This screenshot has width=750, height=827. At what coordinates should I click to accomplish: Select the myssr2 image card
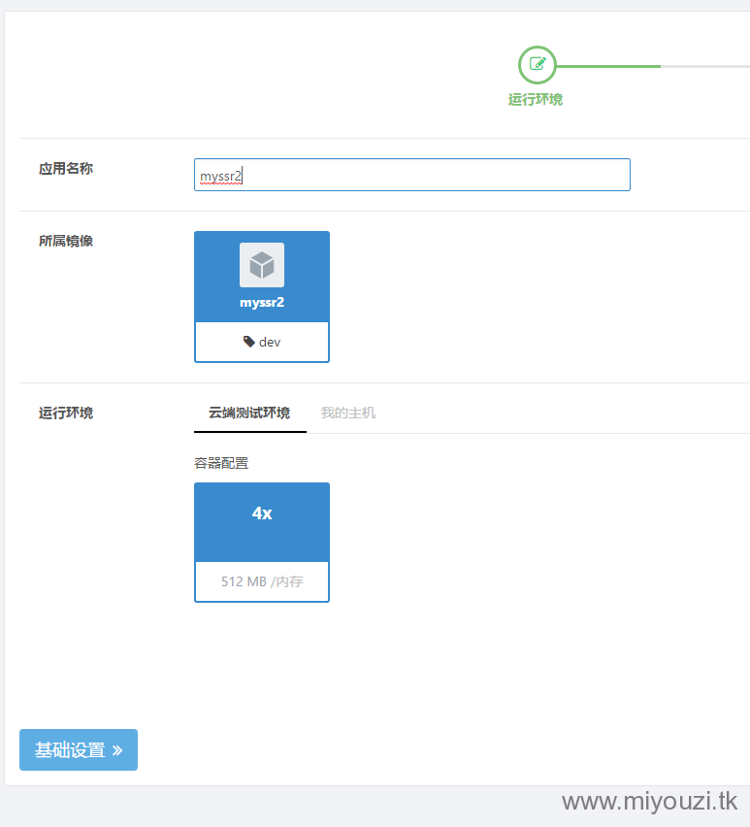click(262, 297)
